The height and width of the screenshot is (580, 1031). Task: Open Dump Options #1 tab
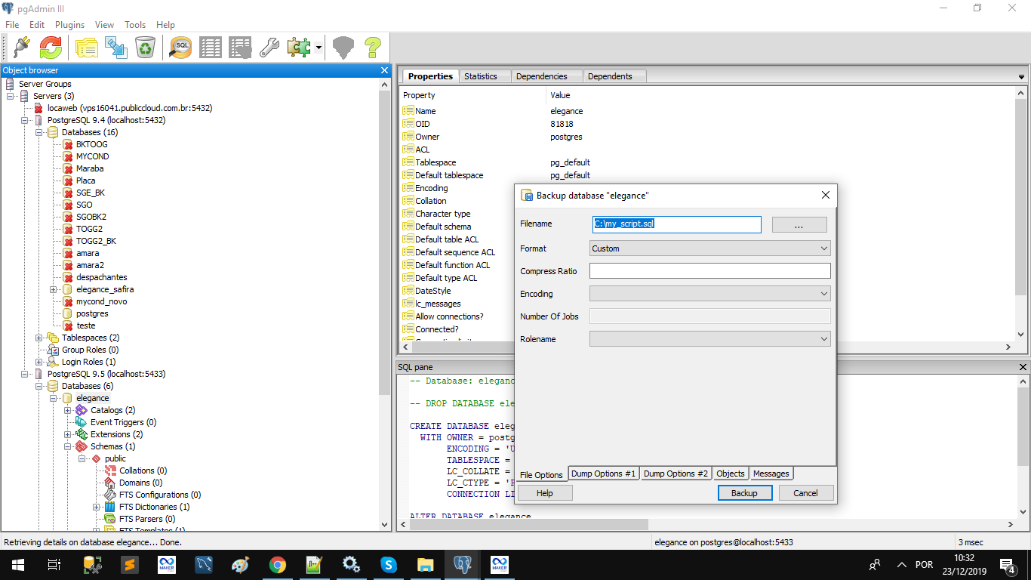pyautogui.click(x=603, y=474)
